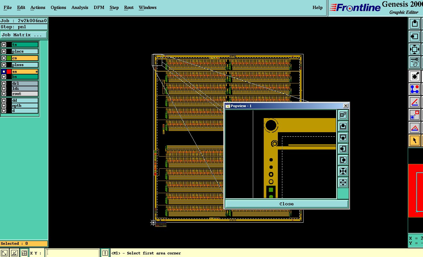Open the Edit menu
The width and height of the screenshot is (423, 257).
[x=21, y=7]
